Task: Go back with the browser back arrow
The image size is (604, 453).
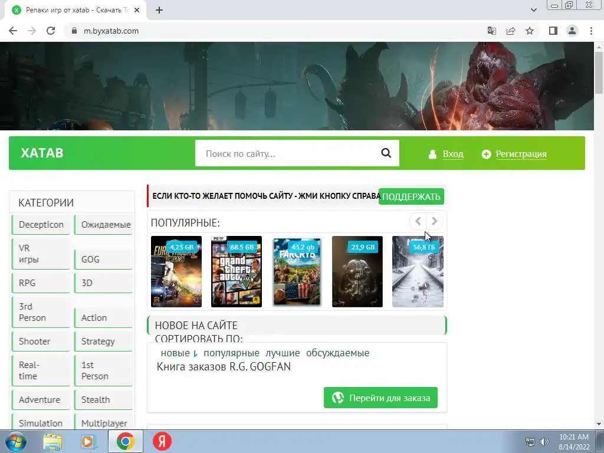Action: [13, 31]
